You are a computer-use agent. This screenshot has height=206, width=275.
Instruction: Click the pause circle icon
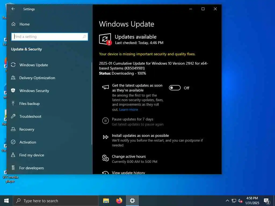pyautogui.click(x=105, y=121)
